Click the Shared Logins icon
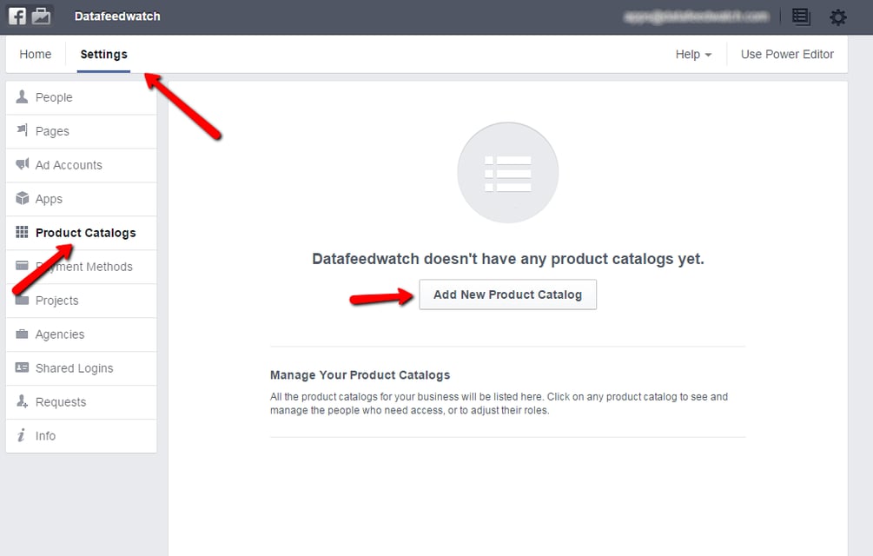Image resolution: width=873 pixels, height=556 pixels. 22,368
